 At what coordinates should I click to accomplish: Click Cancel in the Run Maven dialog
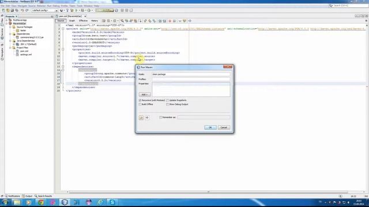tap(224, 128)
